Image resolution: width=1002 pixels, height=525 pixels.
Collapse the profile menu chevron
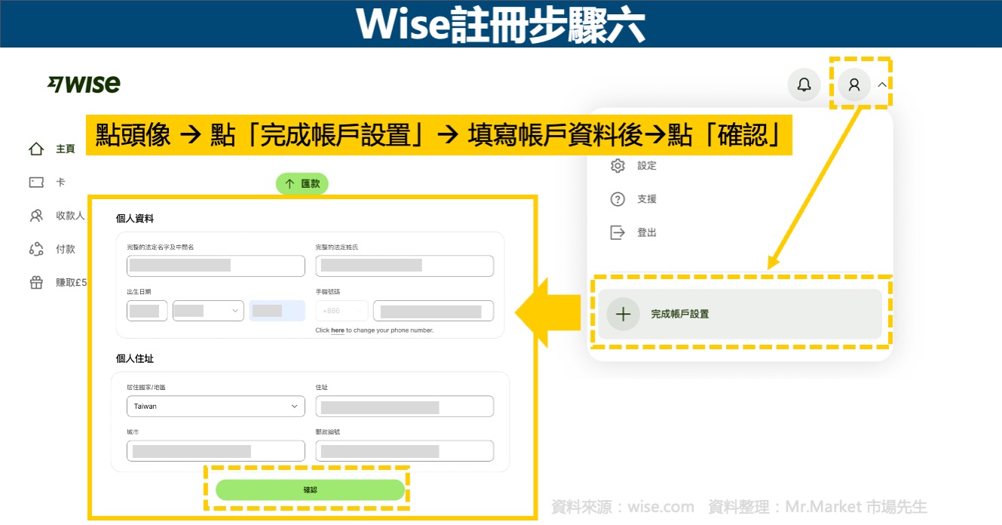[882, 84]
